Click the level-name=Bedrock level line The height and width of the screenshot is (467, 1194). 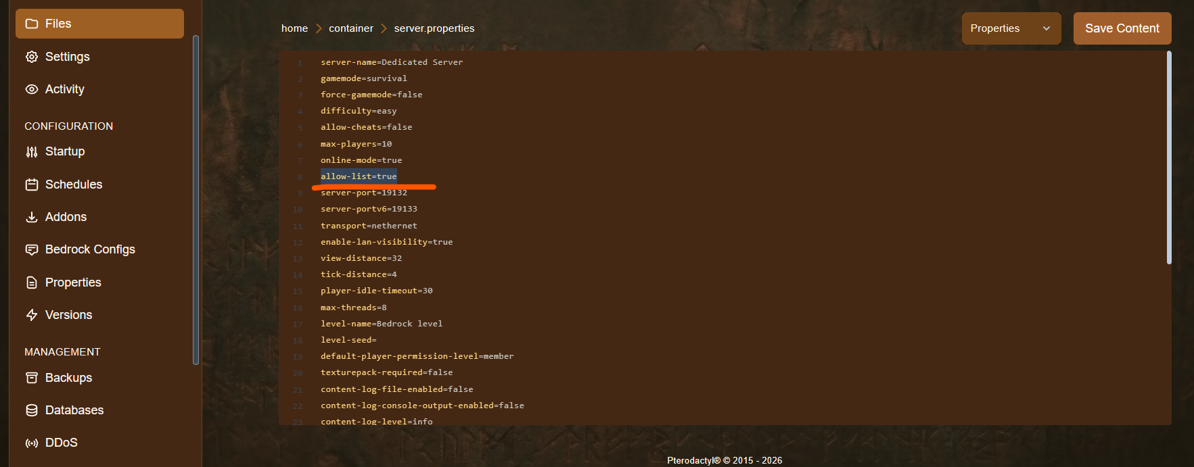[382, 324]
